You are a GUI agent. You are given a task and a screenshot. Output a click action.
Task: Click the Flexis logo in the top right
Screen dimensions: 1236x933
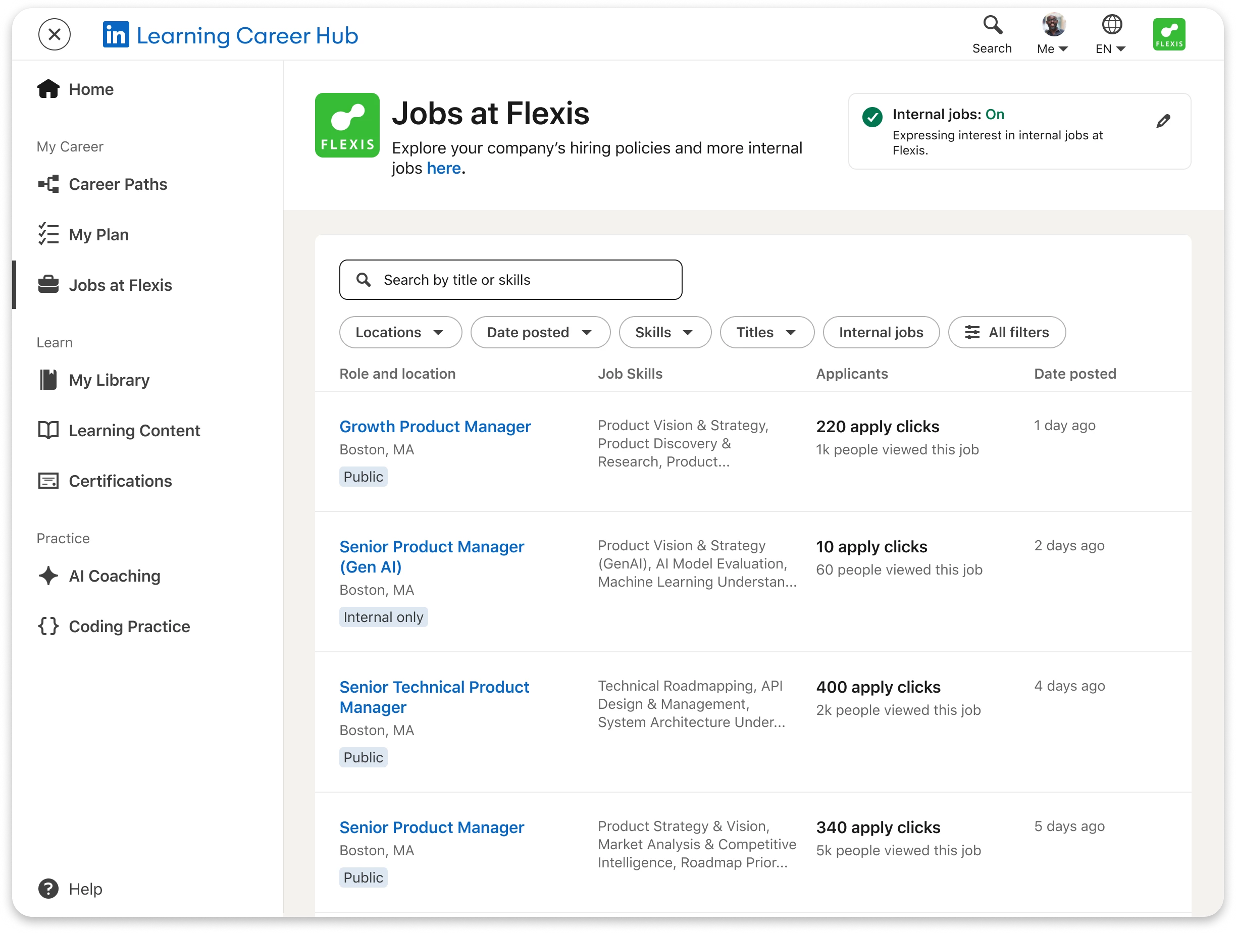point(1168,35)
